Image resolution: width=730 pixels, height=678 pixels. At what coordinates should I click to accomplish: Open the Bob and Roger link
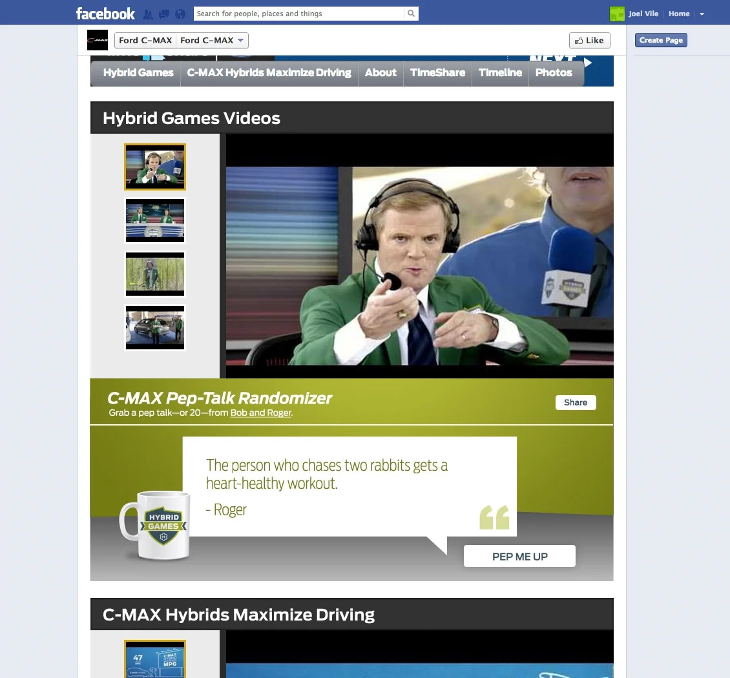[x=261, y=413]
